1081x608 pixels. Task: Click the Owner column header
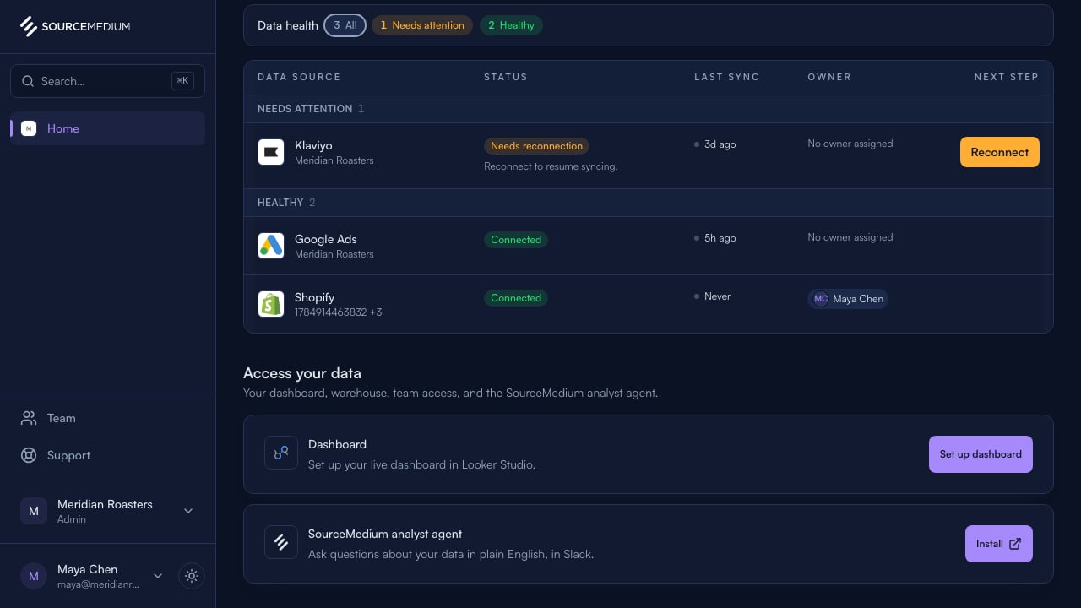click(x=829, y=77)
